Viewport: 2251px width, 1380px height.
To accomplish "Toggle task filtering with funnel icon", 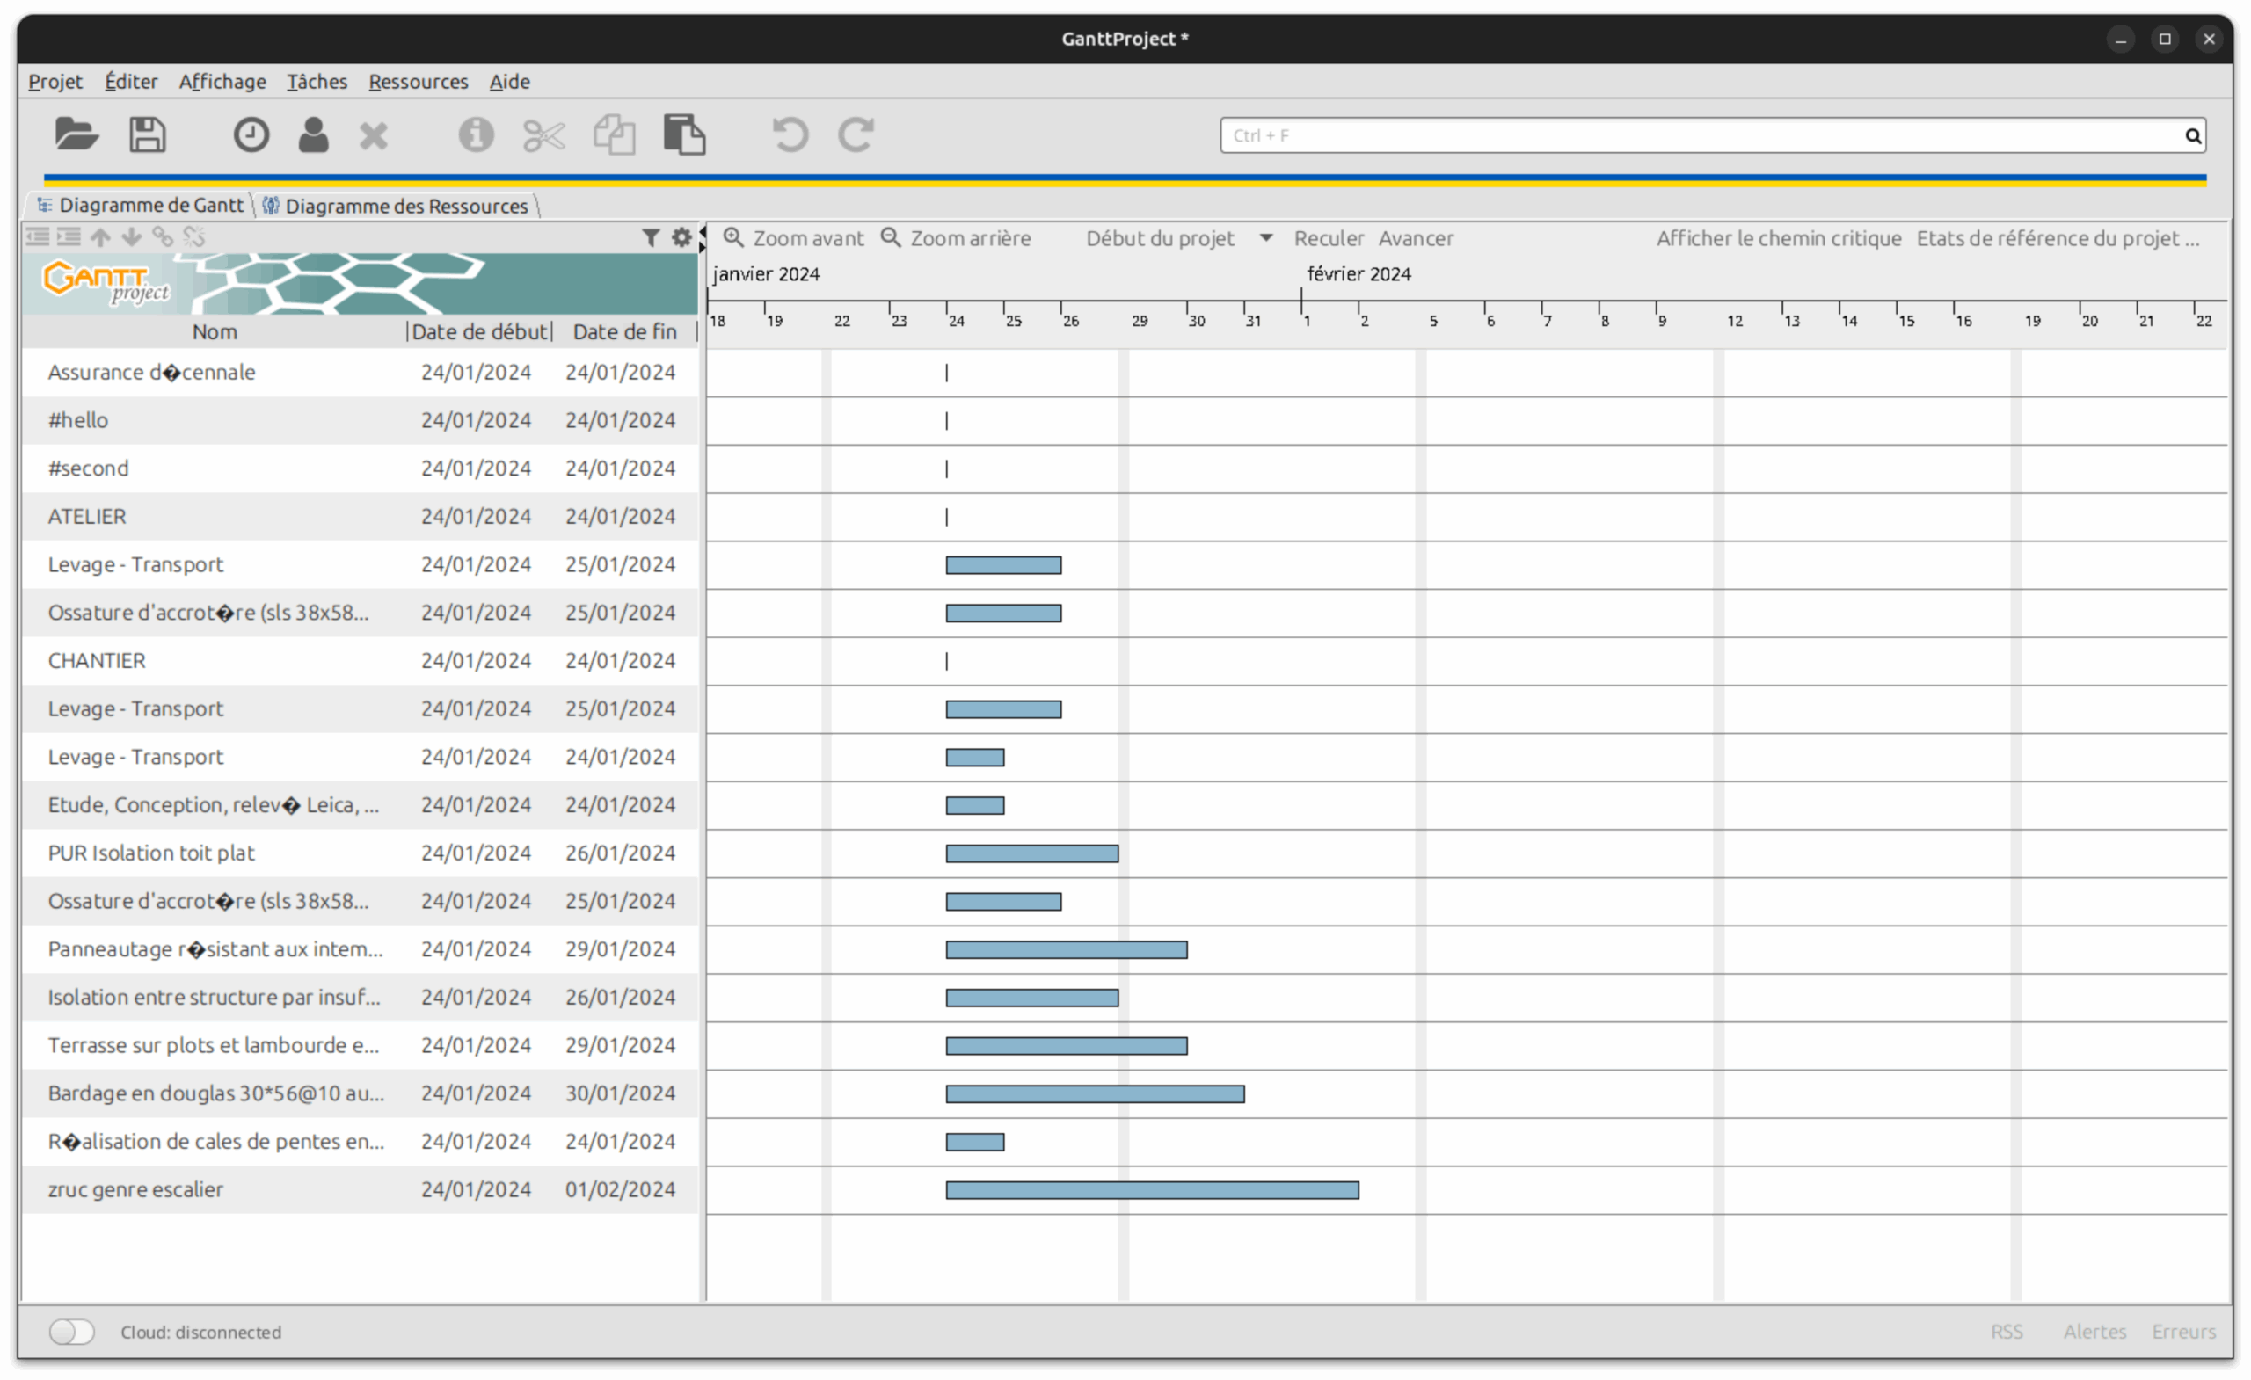I will tap(651, 236).
